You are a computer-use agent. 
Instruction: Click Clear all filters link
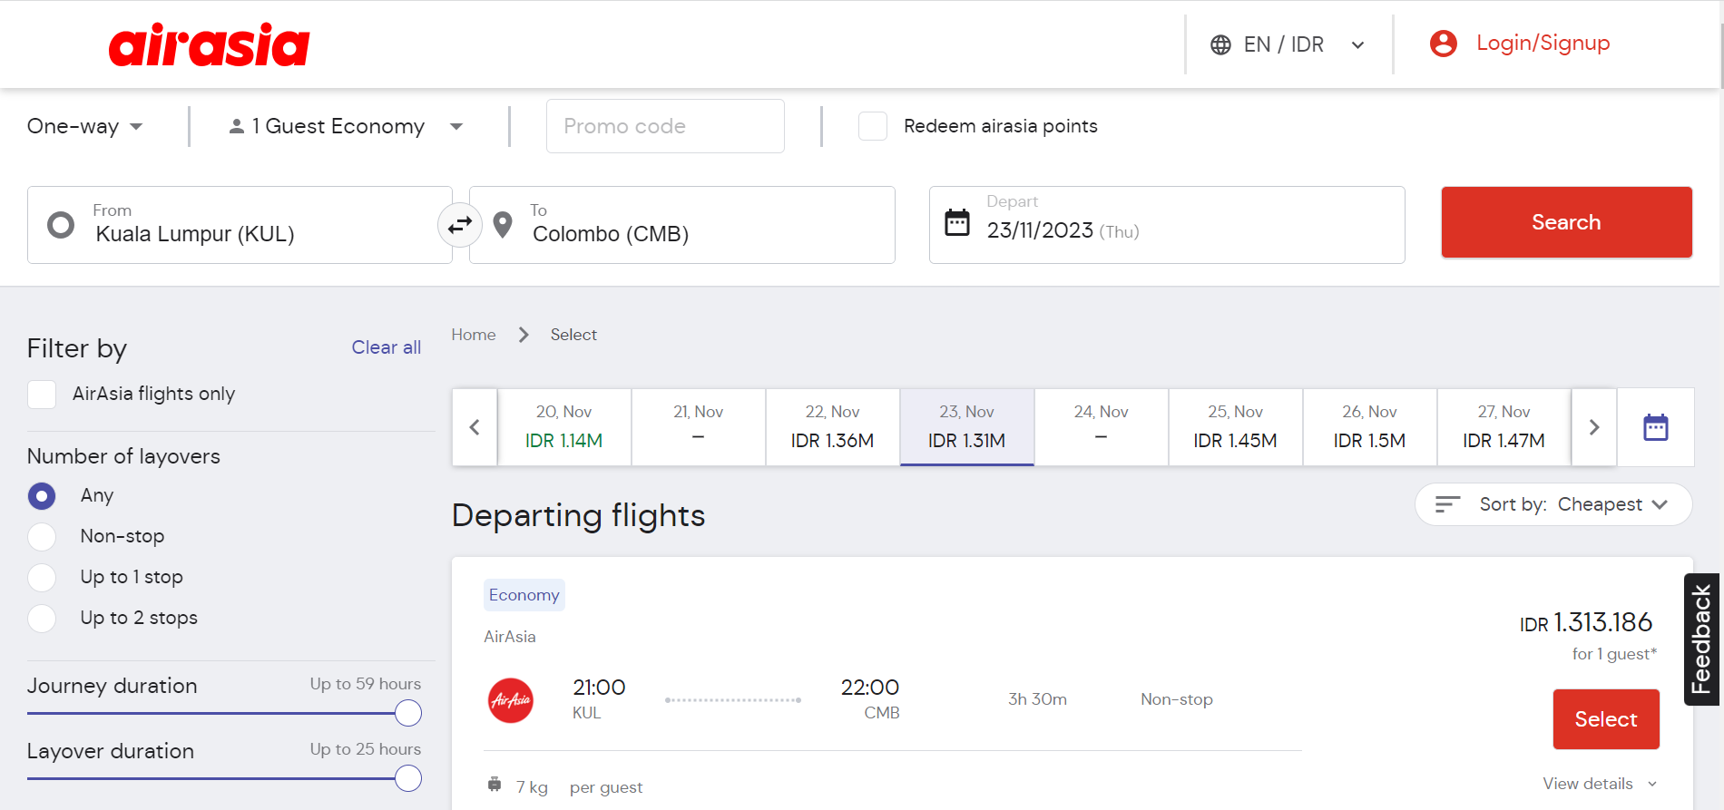coord(386,347)
